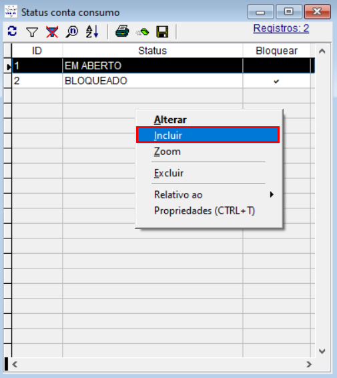Click the vertical scrollbar up arrow
Viewport: 337px width, 378px height.
322,51
